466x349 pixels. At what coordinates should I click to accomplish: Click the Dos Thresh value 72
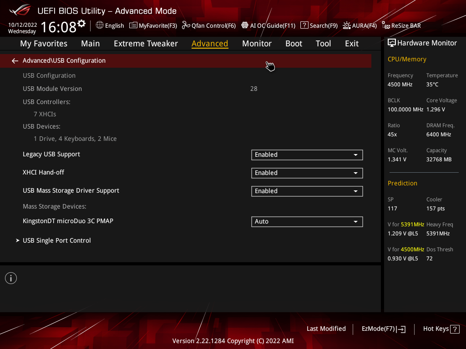[430, 259]
